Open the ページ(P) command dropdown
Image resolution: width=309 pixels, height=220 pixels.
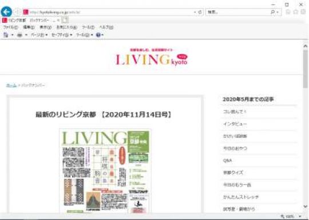coord(39,35)
